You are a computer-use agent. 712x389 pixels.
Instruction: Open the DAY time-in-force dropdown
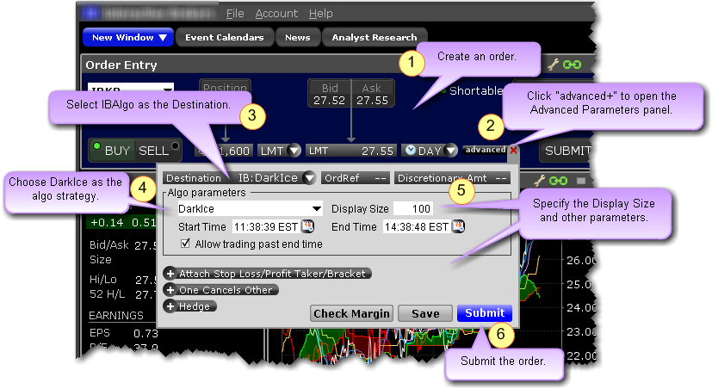(429, 151)
